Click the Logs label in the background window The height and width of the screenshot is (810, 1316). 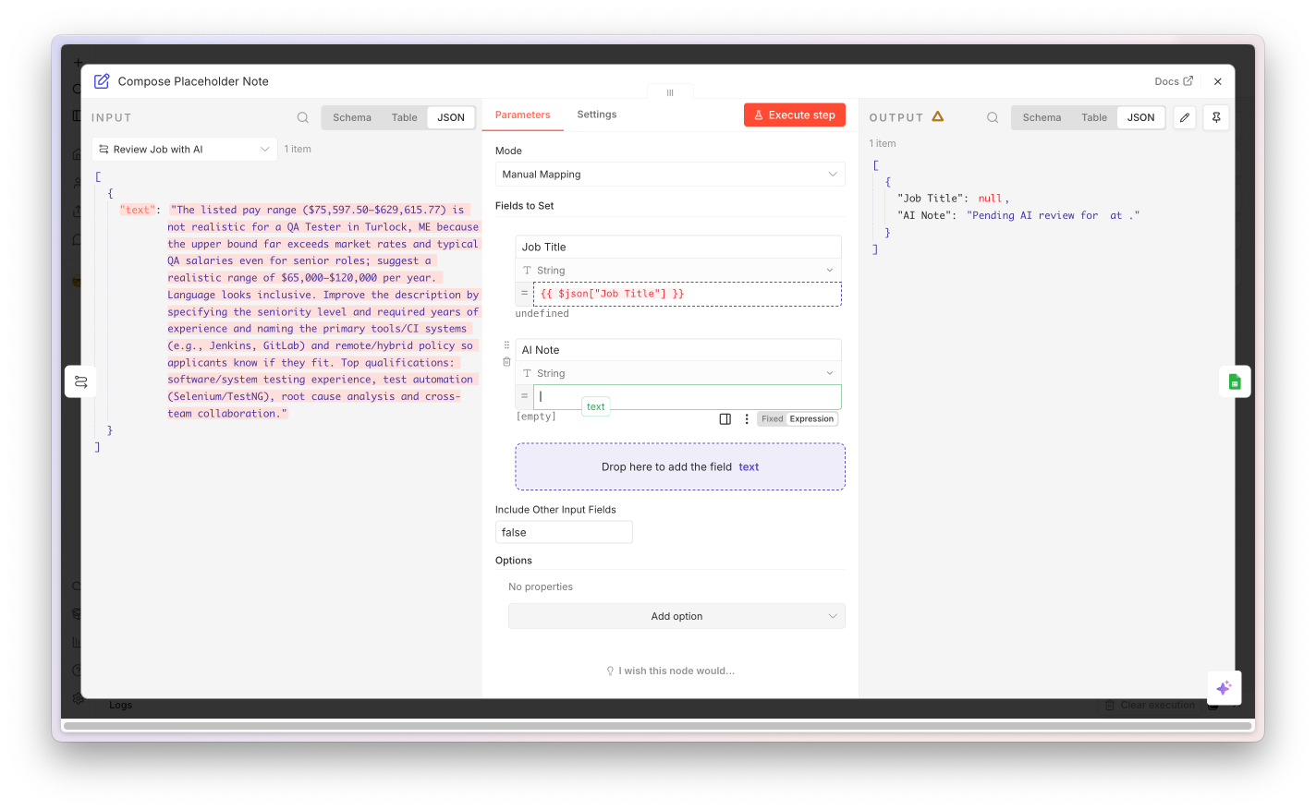coord(121,705)
